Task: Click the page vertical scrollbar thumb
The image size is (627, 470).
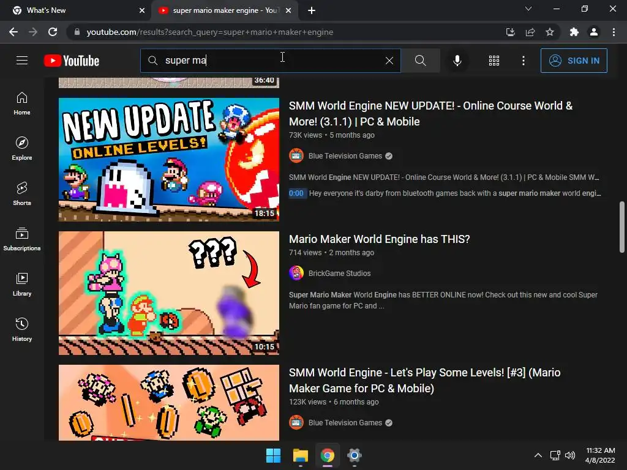Action: pyautogui.click(x=622, y=227)
